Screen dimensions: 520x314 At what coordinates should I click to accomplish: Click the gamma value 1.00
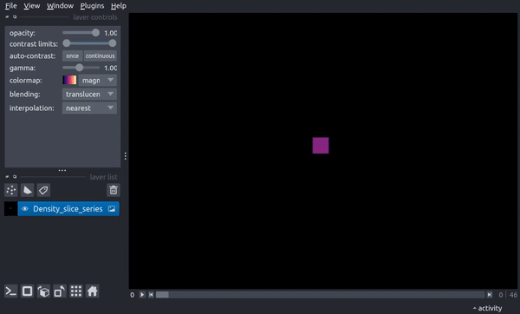pyautogui.click(x=110, y=68)
